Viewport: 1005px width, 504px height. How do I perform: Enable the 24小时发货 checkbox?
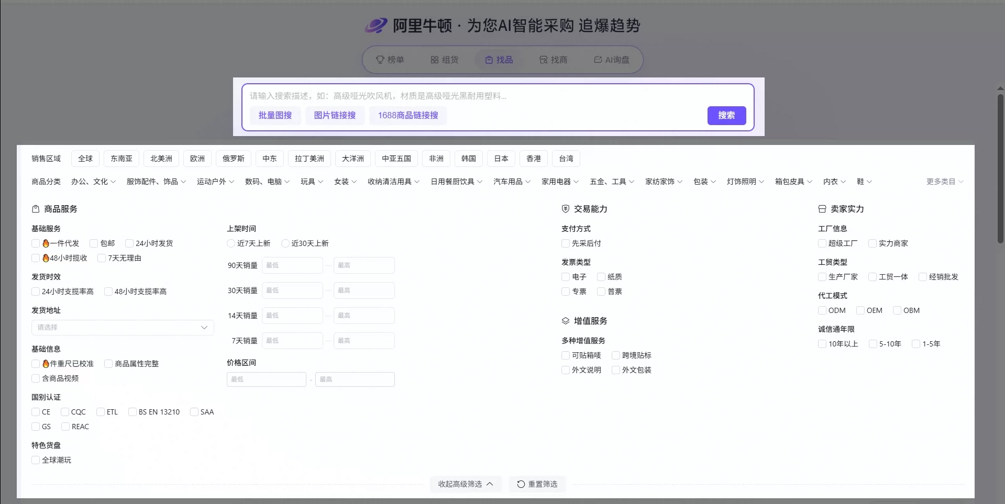pos(129,243)
